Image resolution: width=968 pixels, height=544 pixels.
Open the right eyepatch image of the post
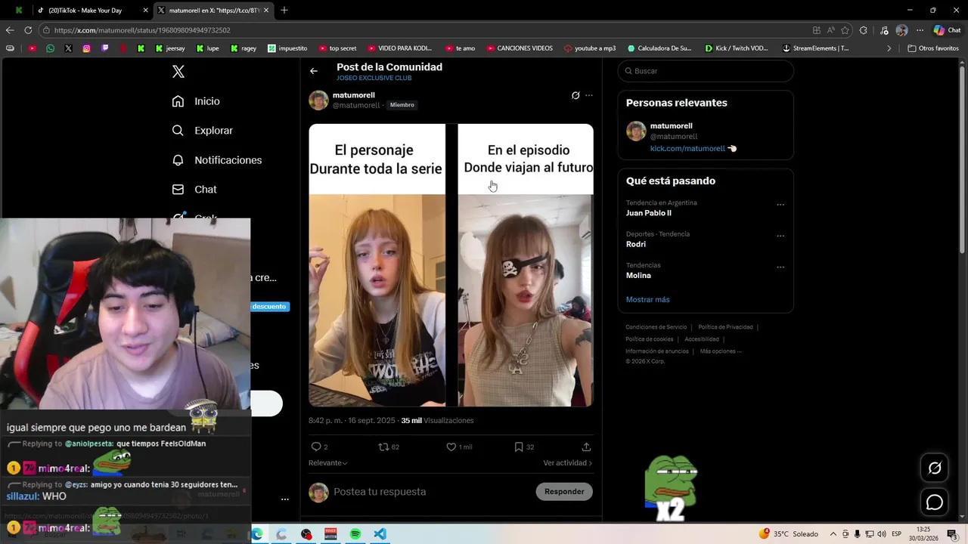coord(526,265)
